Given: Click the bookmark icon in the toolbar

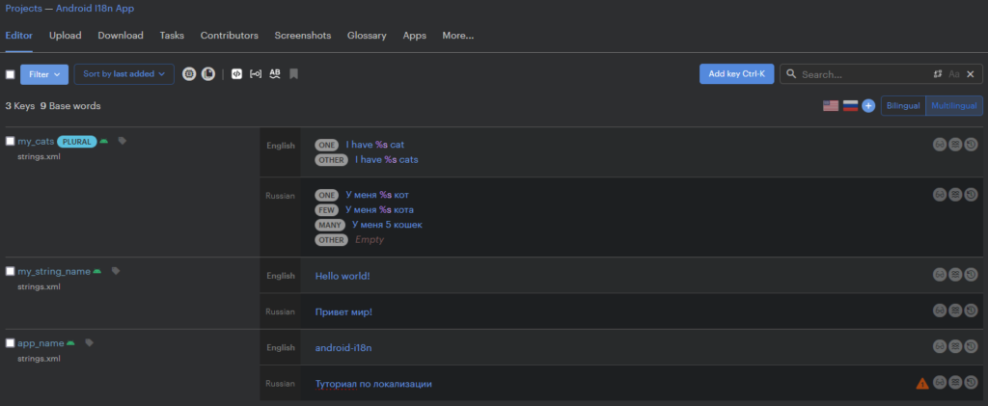Looking at the screenshot, I should point(293,74).
